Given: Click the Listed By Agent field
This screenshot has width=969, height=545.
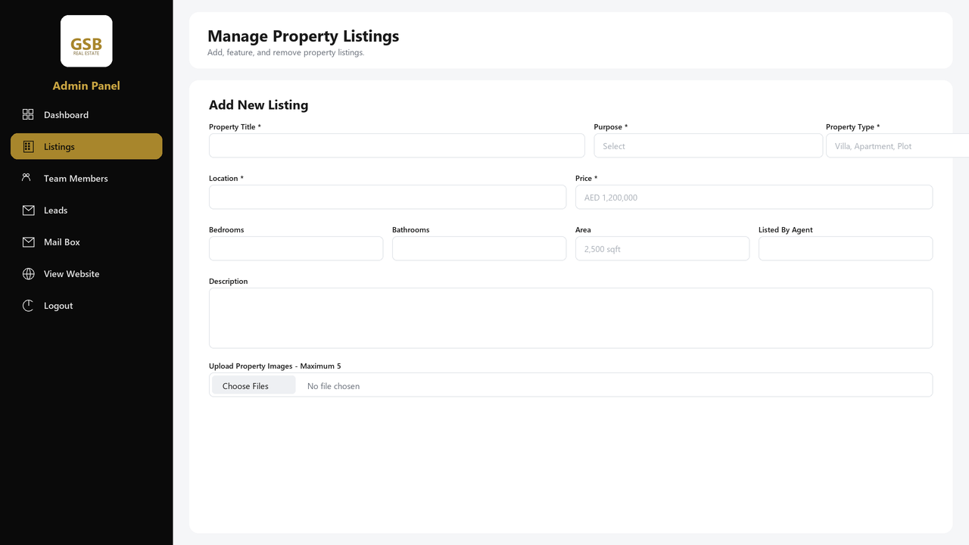Looking at the screenshot, I should pos(846,249).
